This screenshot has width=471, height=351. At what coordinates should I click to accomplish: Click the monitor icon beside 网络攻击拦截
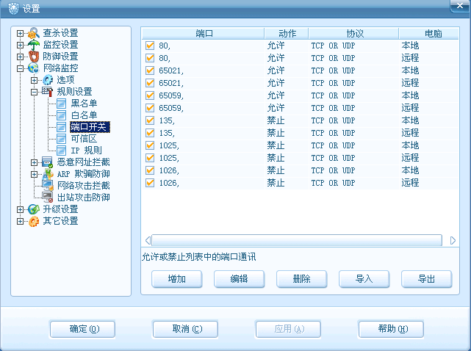click(48, 186)
